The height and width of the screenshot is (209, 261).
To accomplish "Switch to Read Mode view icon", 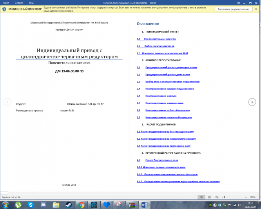I will pos(201,197).
